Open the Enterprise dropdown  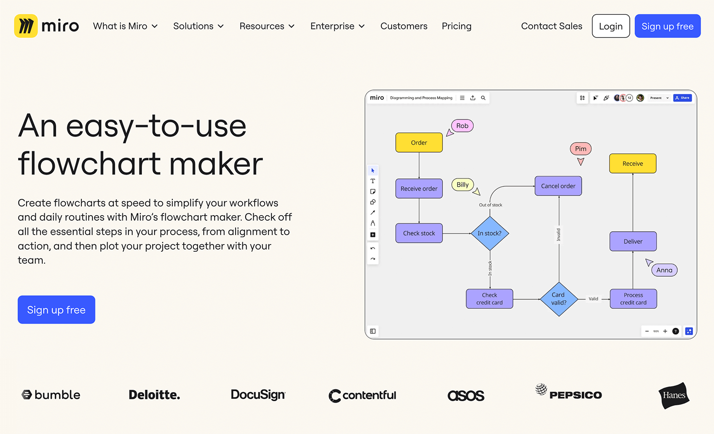coord(337,26)
